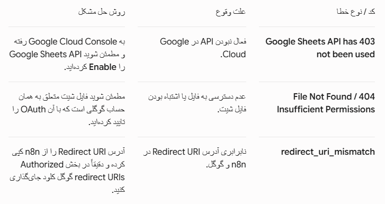The height and width of the screenshot is (204, 385).
Task: Click the 'کد / نوع خطا' column header
Action: point(356,12)
